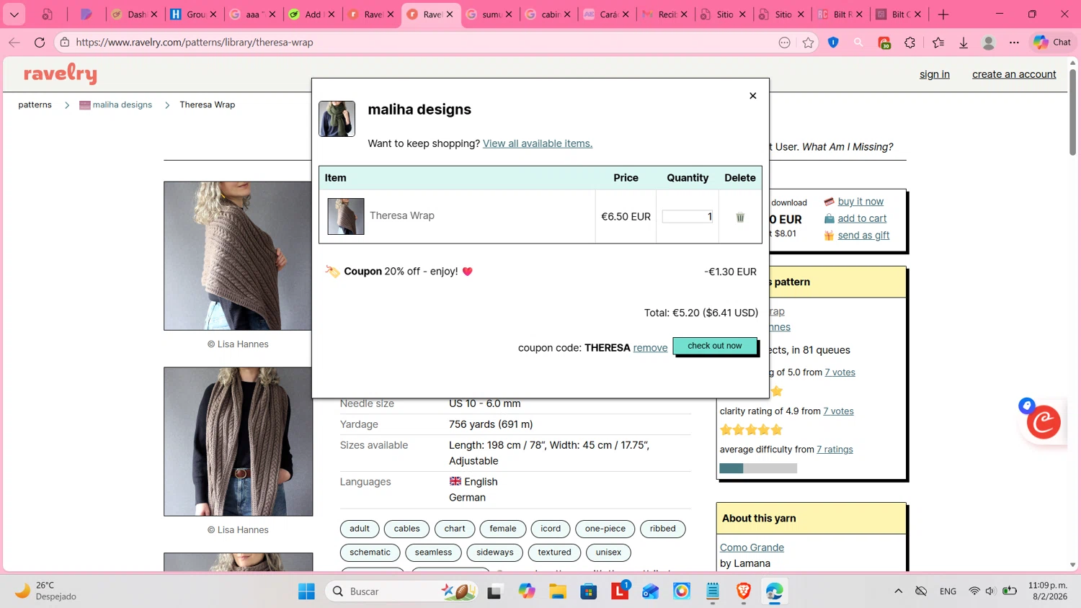The image size is (1081, 608).
Task: Open the browser profile icon
Action: [989, 43]
